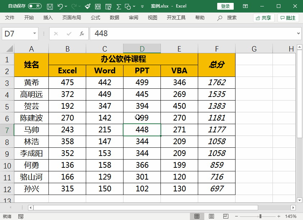
Task: Click the Shapes icon in title bar
Action: (128, 7)
